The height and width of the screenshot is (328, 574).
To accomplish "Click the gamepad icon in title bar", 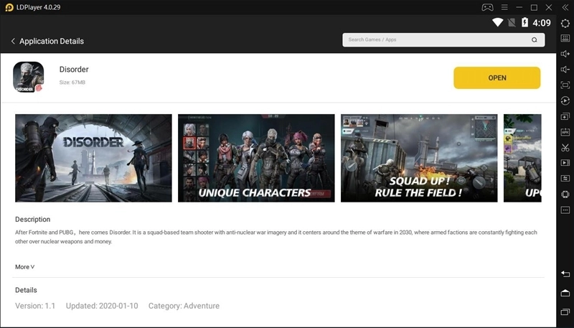I will coord(487,7).
